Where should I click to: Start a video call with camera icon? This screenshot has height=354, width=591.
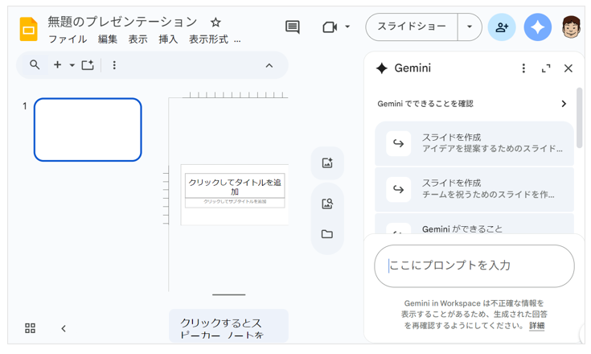tap(330, 27)
